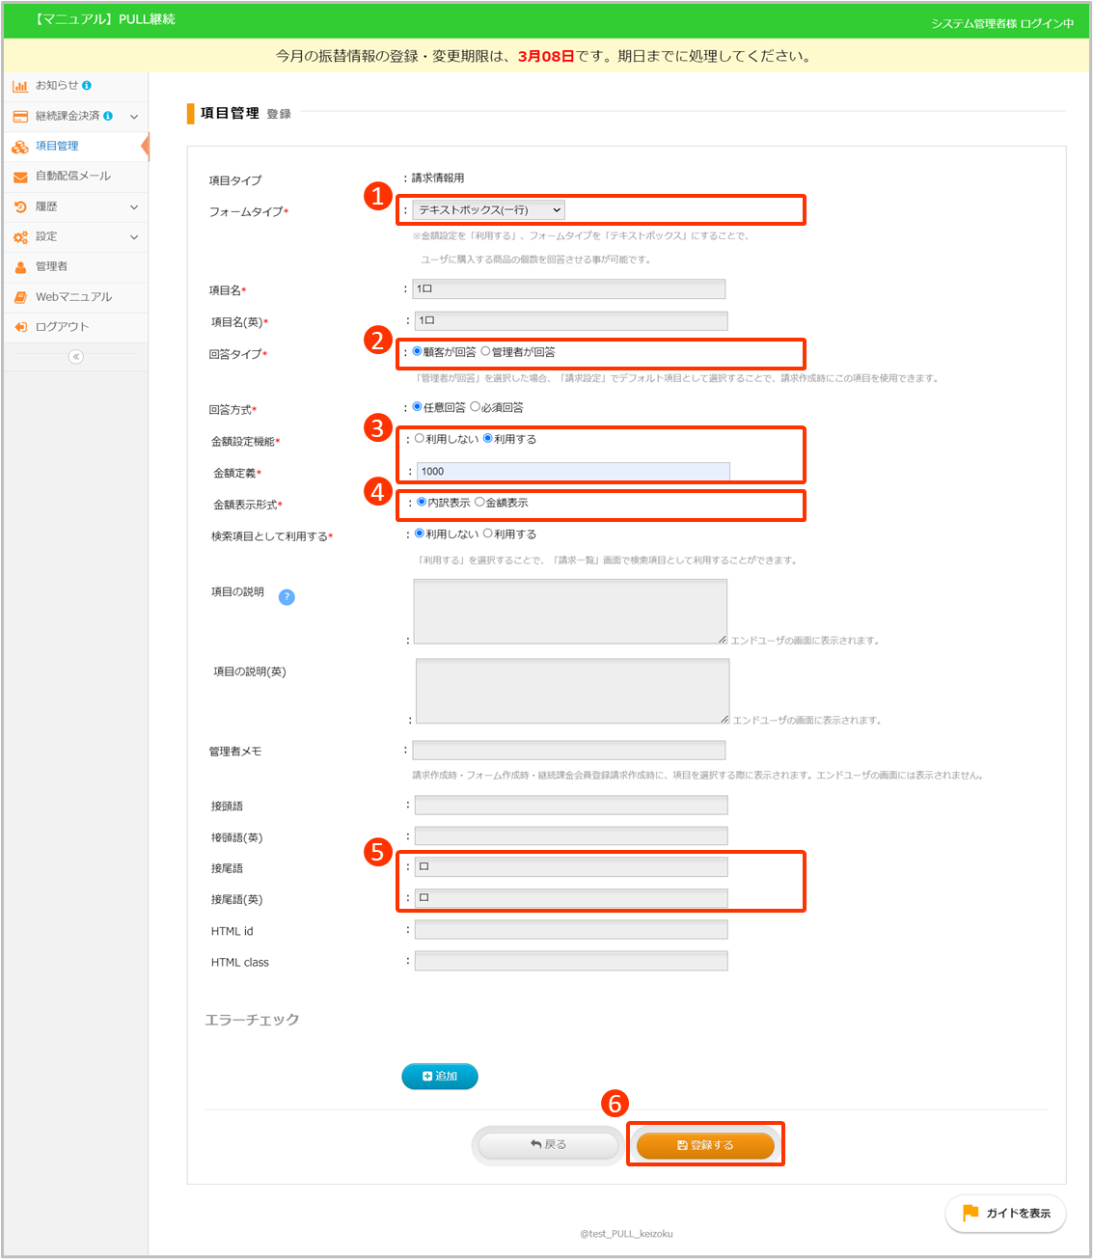
Task: Select ログアウト from the sidebar
Action: [x=62, y=327]
